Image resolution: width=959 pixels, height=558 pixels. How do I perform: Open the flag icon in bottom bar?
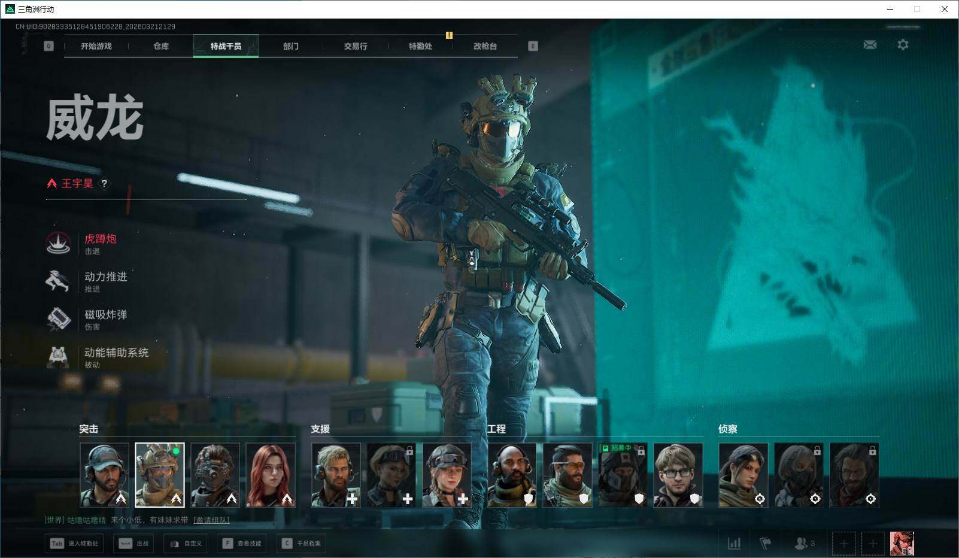tap(765, 544)
